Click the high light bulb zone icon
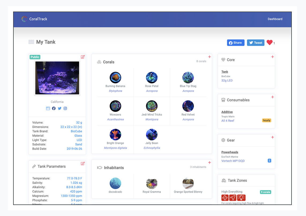This screenshot has height=216, width=306. click(x=241, y=198)
